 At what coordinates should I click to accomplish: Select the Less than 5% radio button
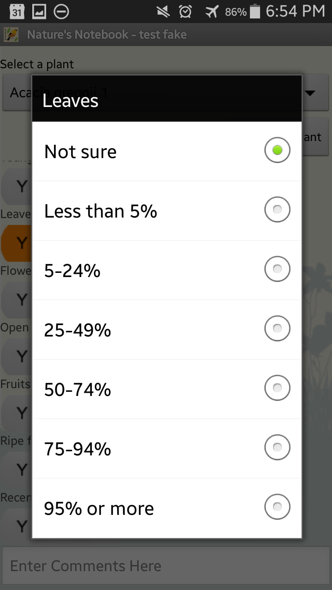(x=277, y=210)
